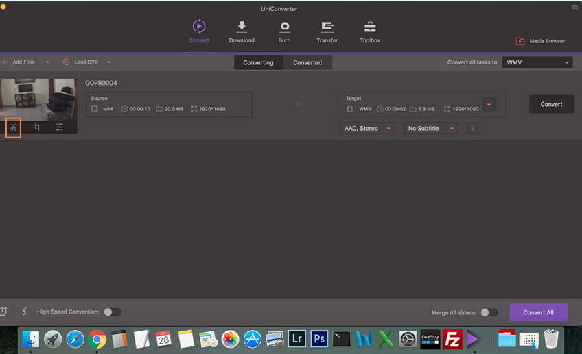Screen dimensions: 582x354
Task: Open Calendar from the dock
Action: coord(163,339)
